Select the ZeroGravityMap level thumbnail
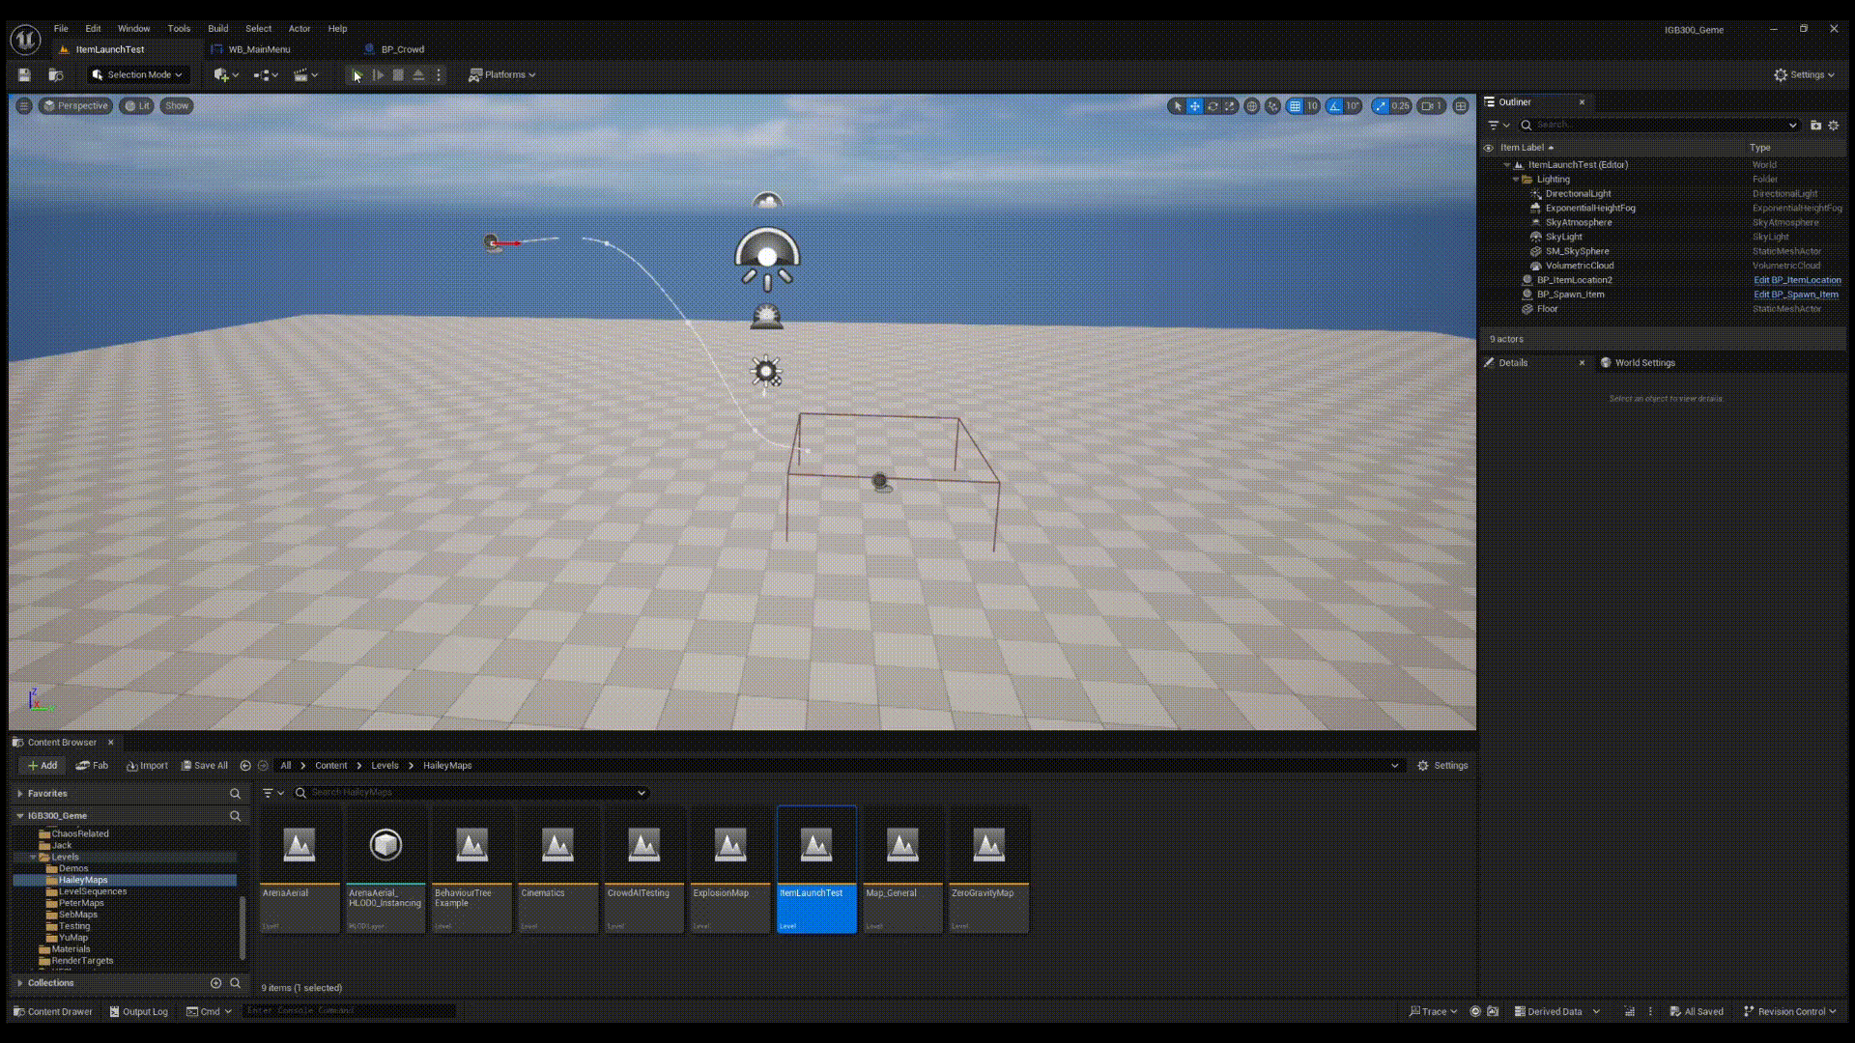This screenshot has width=1855, height=1043. [988, 870]
